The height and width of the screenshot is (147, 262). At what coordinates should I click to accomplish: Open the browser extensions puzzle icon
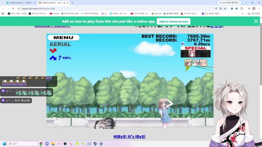point(242,9)
